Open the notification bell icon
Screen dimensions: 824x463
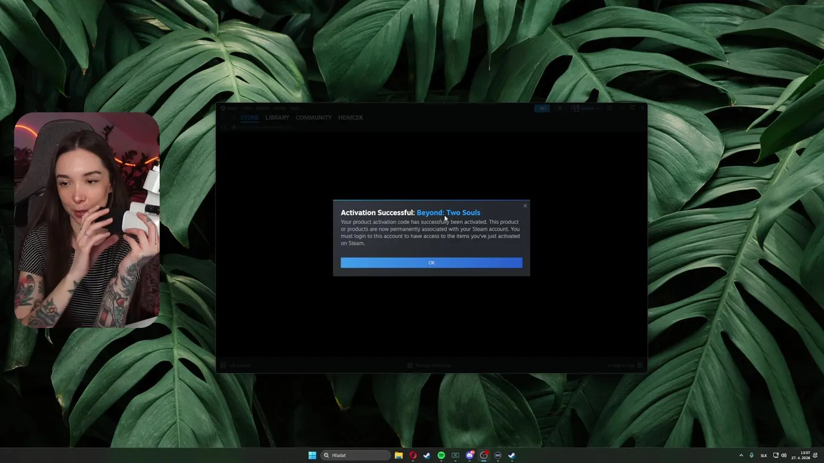815,455
